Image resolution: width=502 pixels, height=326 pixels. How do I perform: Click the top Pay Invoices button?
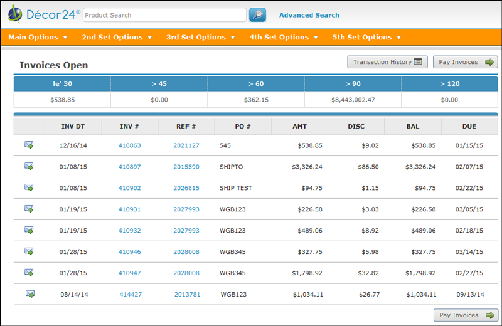point(465,62)
